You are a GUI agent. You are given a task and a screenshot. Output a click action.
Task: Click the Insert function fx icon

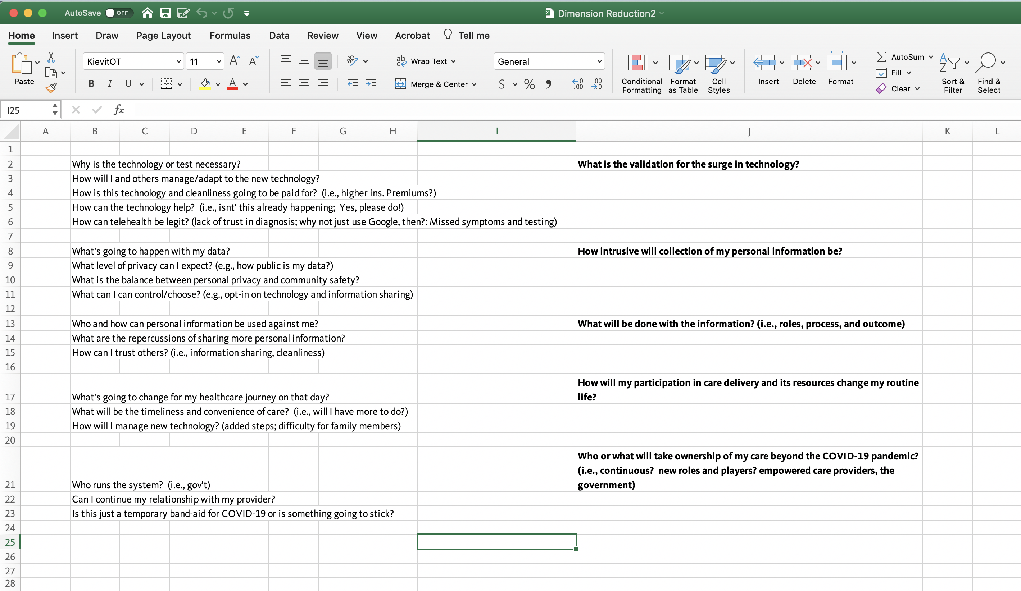pos(119,110)
